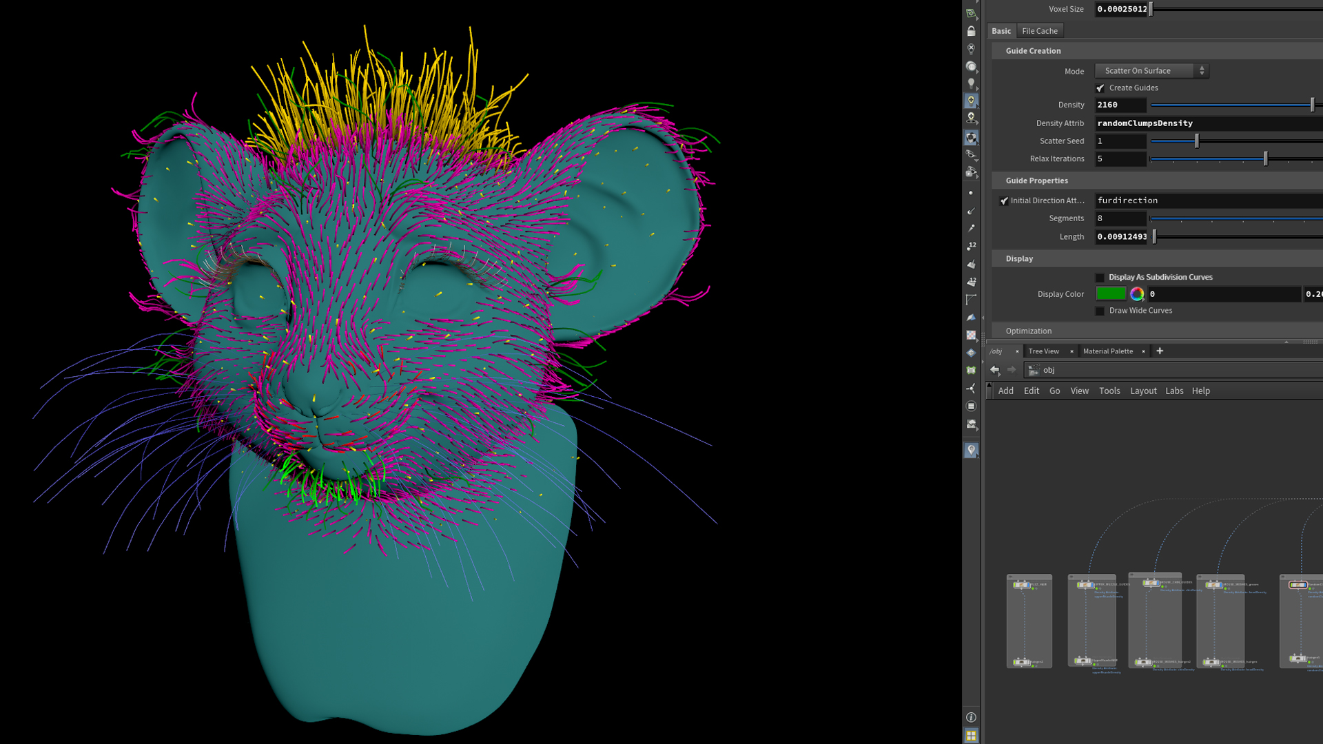Click the yellow grid layout icon
Image resolution: width=1323 pixels, height=744 pixels.
971,736
